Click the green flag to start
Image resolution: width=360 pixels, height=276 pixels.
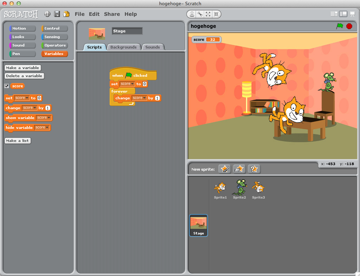tap(340, 26)
